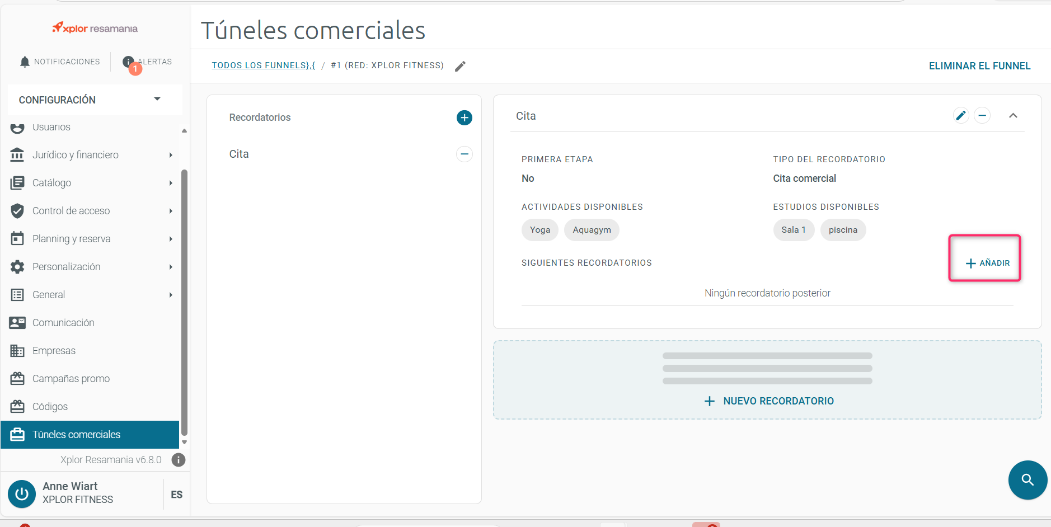Click Nuevo recordatorio placeholder card
This screenshot has width=1051, height=527.
(x=767, y=380)
